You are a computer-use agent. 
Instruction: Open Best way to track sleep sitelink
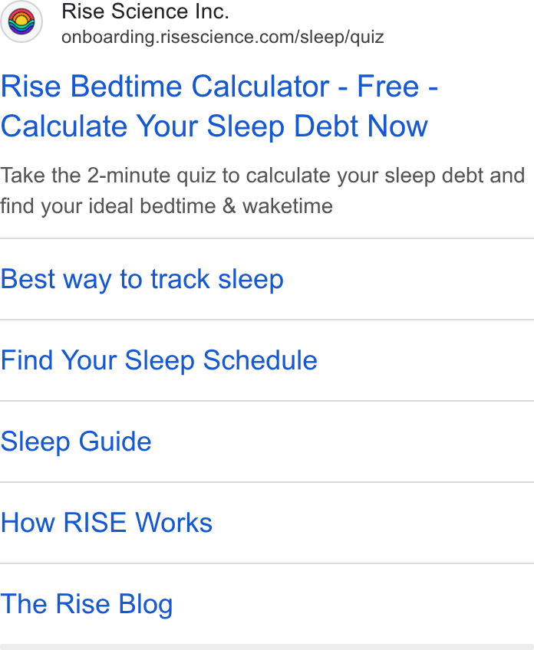click(x=142, y=279)
